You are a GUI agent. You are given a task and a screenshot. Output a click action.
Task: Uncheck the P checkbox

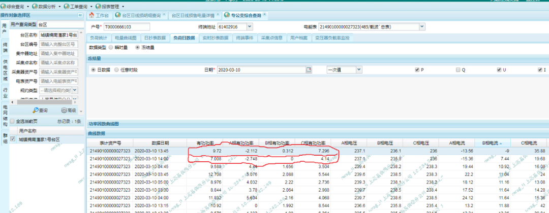[417, 70]
